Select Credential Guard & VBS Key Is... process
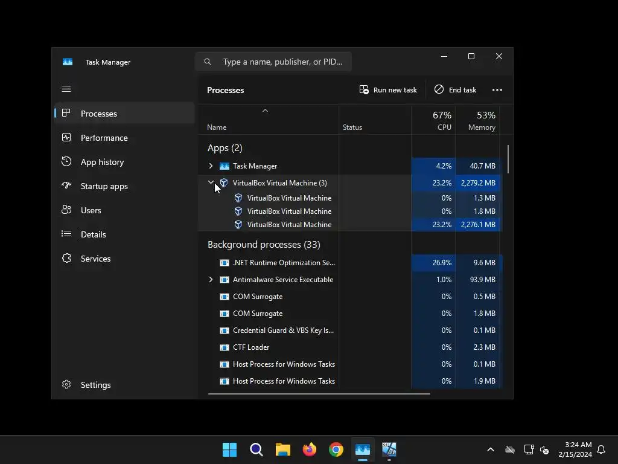The height and width of the screenshot is (464, 618). point(350,330)
